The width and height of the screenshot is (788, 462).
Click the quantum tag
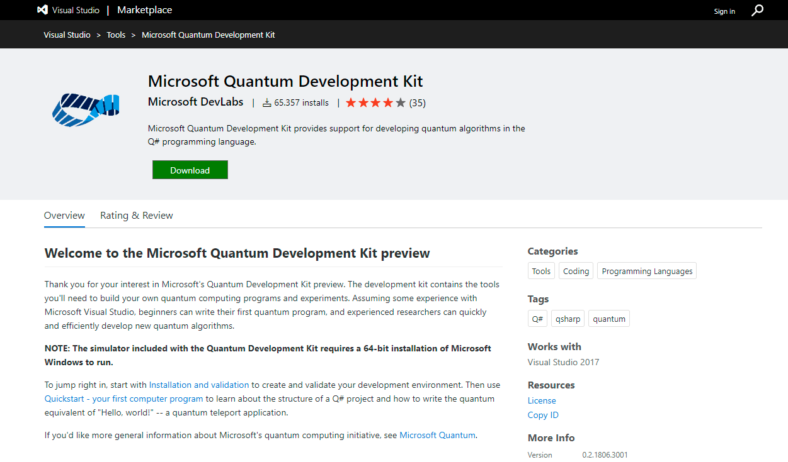[609, 319]
